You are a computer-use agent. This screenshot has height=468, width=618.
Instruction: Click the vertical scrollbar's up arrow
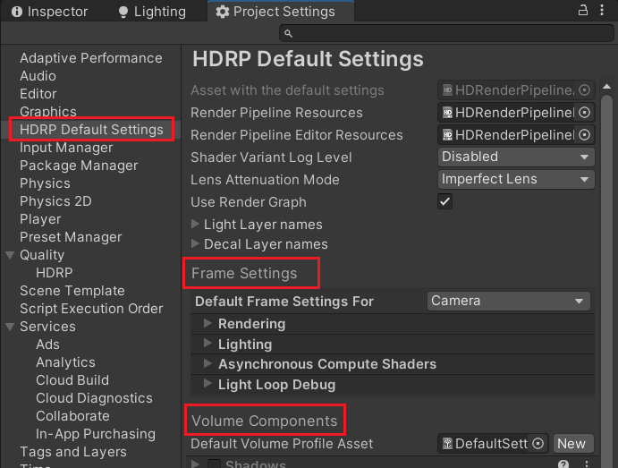(x=606, y=86)
